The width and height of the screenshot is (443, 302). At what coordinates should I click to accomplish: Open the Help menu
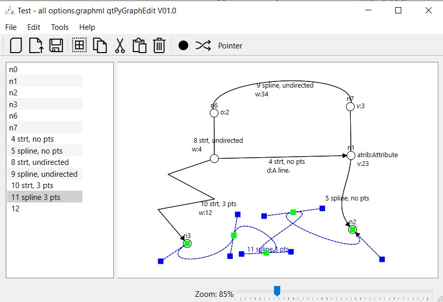click(87, 27)
